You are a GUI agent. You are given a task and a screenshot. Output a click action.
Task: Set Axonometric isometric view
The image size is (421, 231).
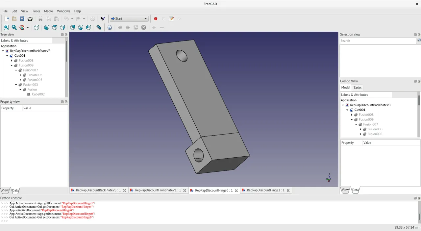36,28
